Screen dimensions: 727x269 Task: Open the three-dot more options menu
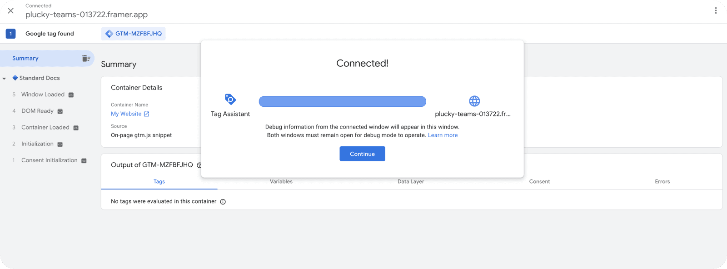pos(716,10)
